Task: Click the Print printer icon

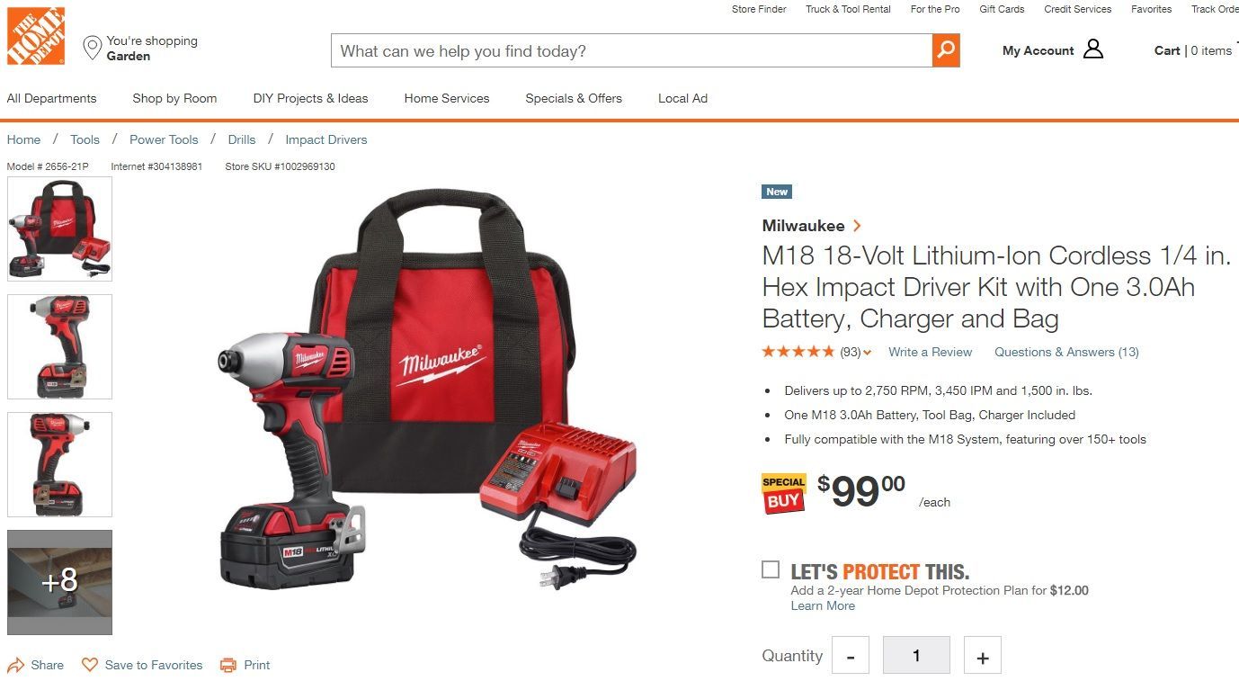Action: tap(228, 666)
